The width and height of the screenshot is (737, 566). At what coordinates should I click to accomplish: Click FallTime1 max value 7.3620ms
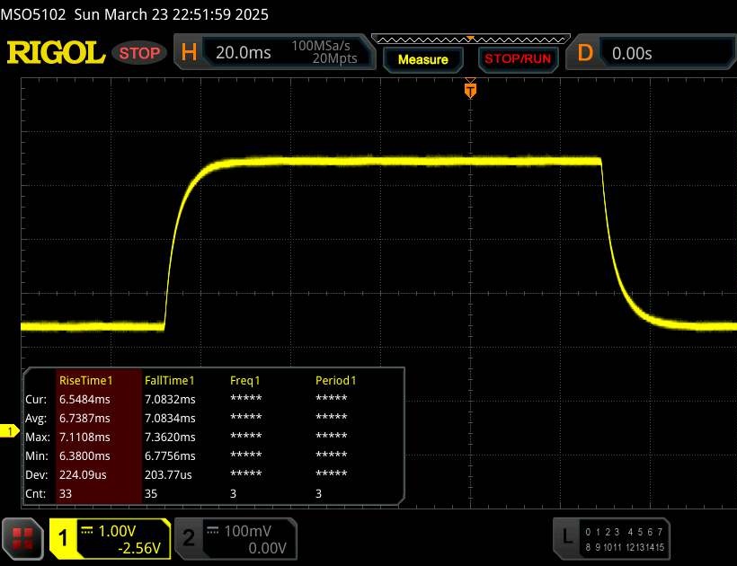[170, 437]
